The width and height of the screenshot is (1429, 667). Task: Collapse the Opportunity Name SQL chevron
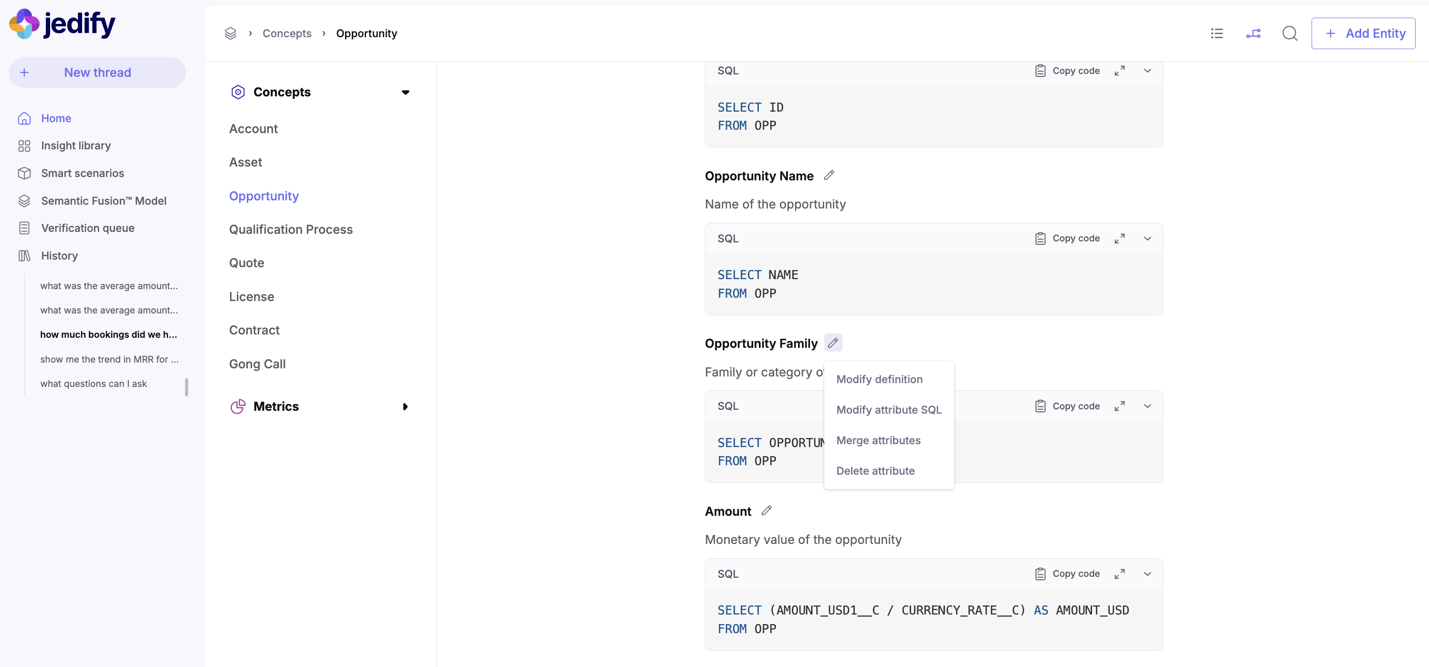point(1147,239)
